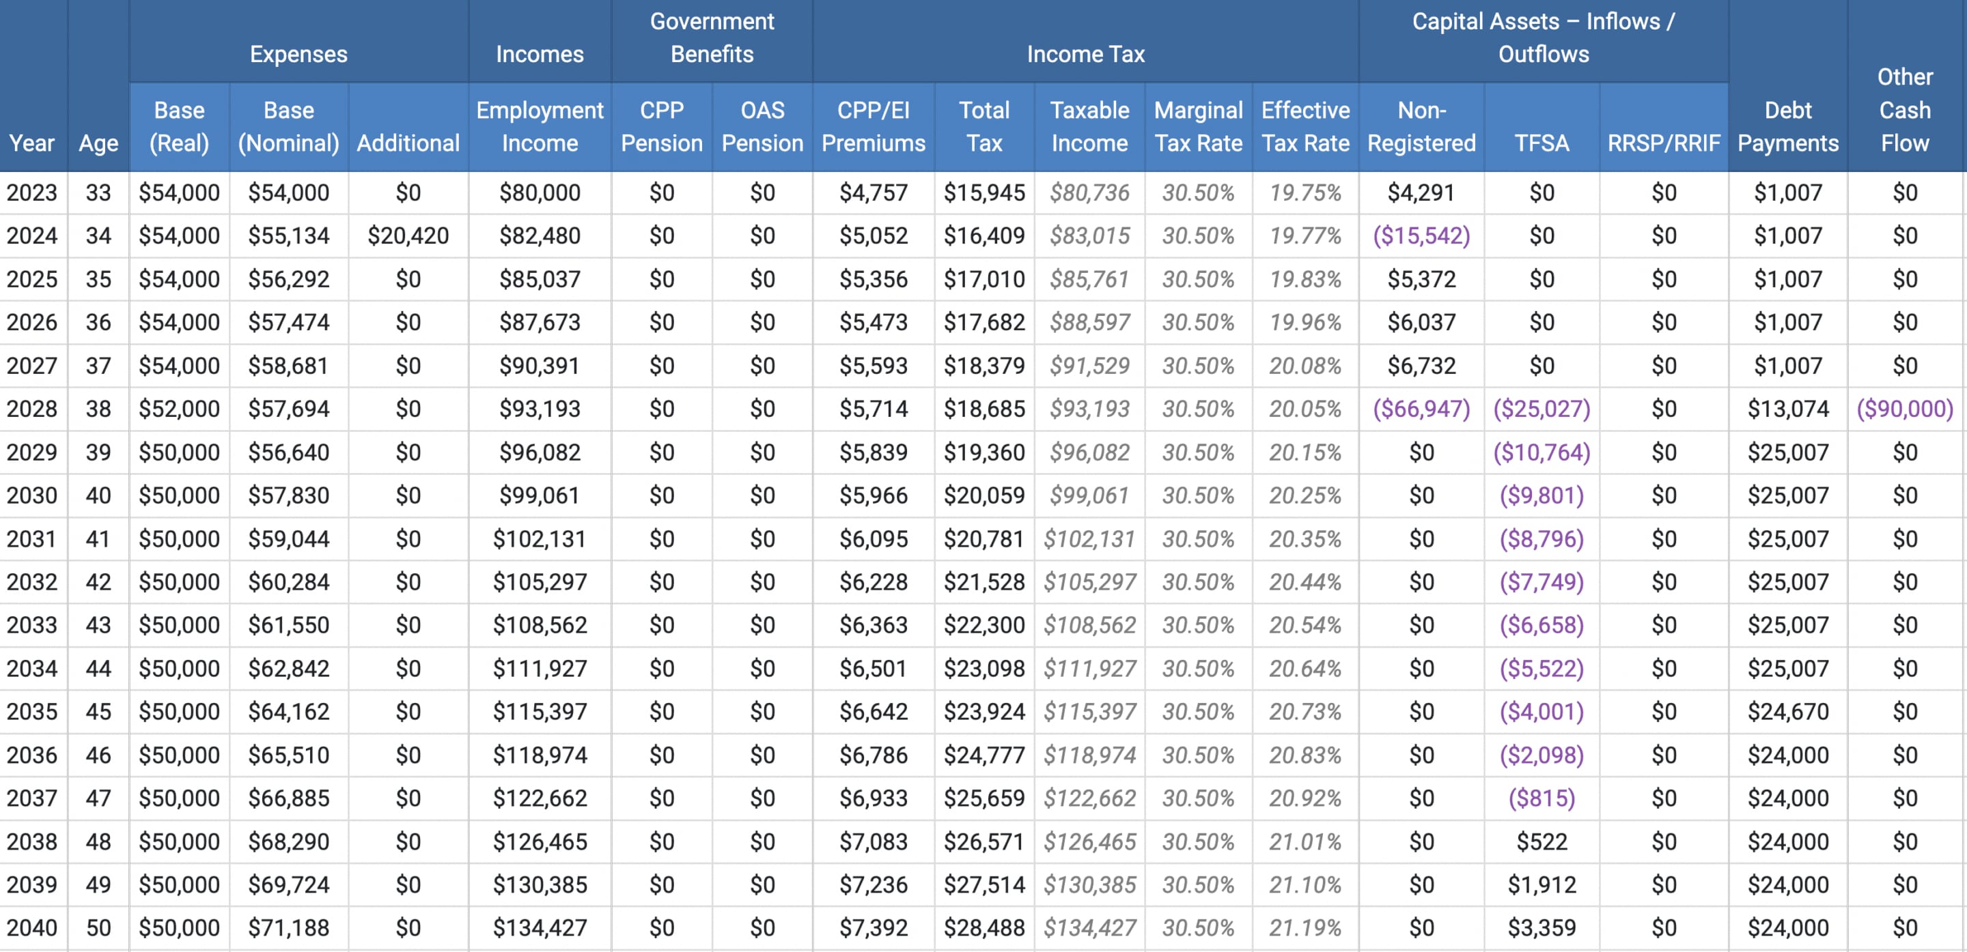The width and height of the screenshot is (1967, 952).
Task: Click the $134,427 employment income cell
Action: [x=540, y=927]
